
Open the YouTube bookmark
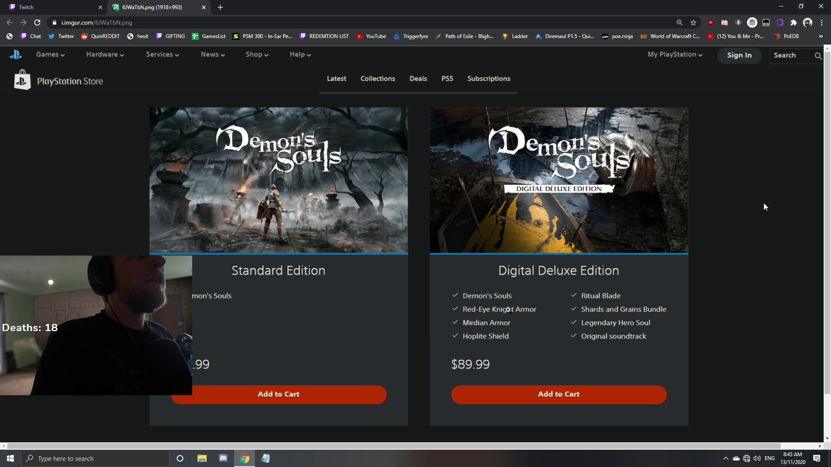pyautogui.click(x=371, y=36)
